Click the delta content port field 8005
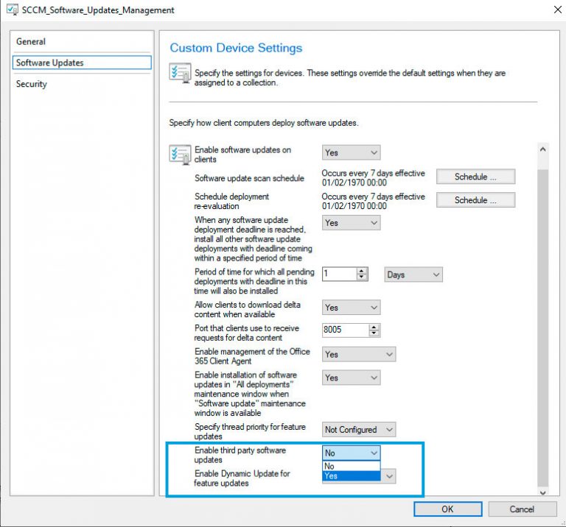The width and height of the screenshot is (566, 527). (x=346, y=330)
